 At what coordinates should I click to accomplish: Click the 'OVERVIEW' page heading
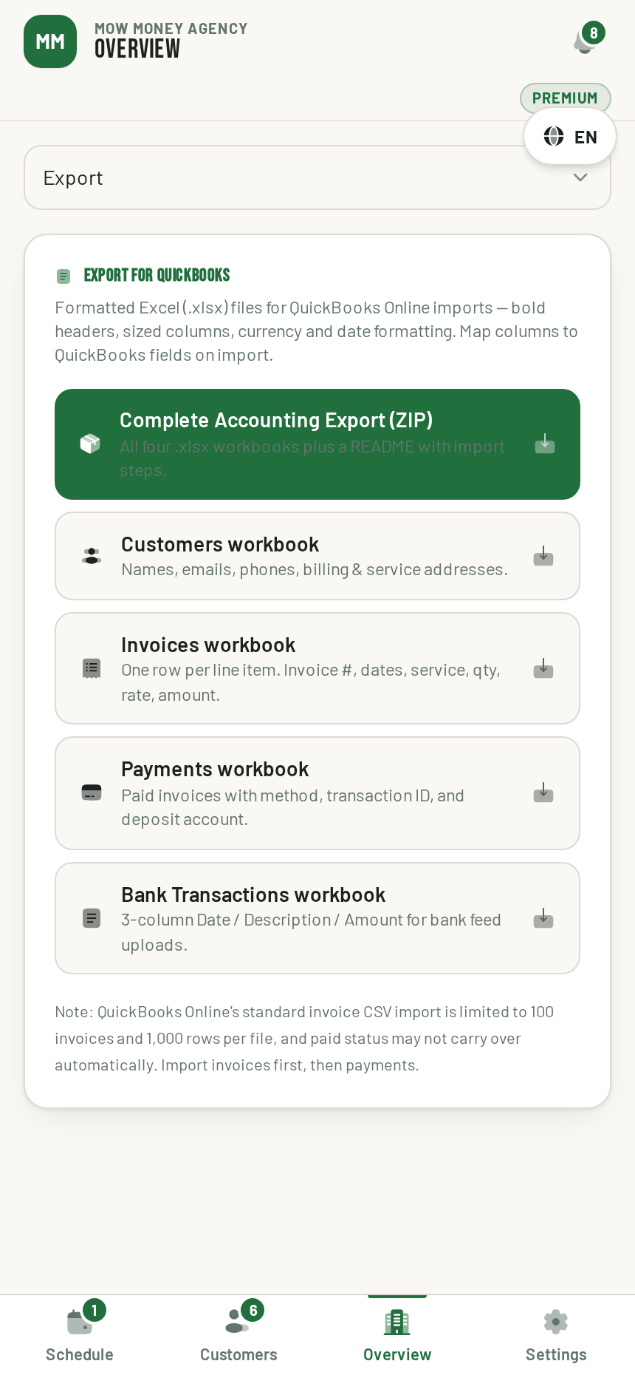[x=137, y=49]
